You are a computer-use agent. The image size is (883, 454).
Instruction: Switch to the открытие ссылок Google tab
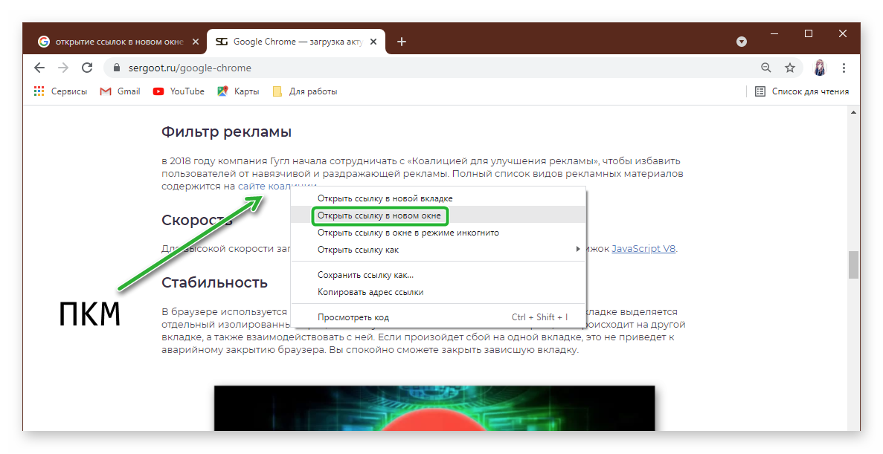tap(115, 42)
